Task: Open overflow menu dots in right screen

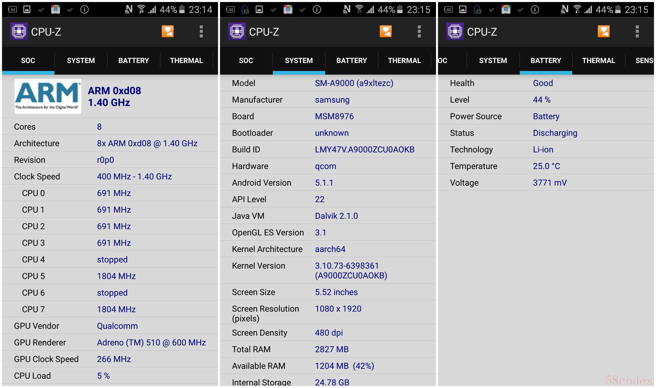Action: 637,31
